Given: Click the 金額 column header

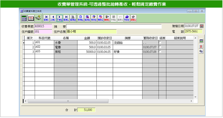Looking at the screenshot, I should tap(87, 38).
